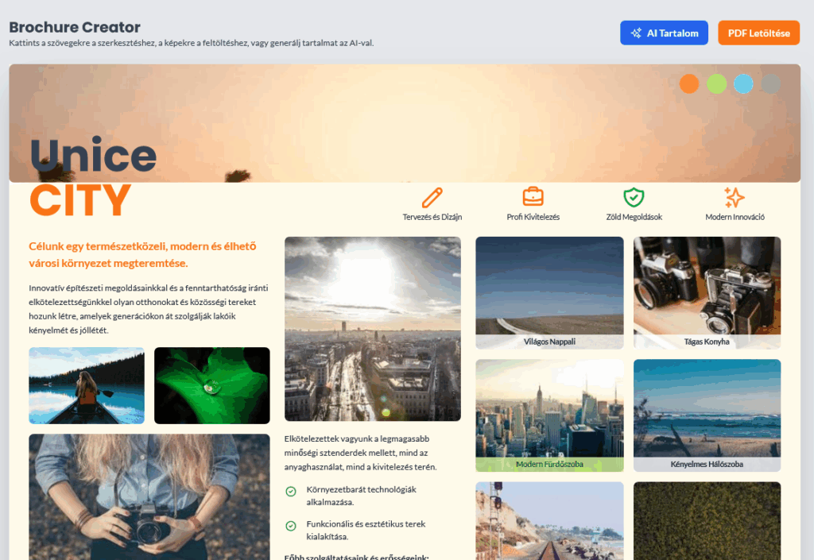Image resolution: width=814 pixels, height=560 pixels.
Task: Choose the green color theme swatch
Action: coord(716,83)
